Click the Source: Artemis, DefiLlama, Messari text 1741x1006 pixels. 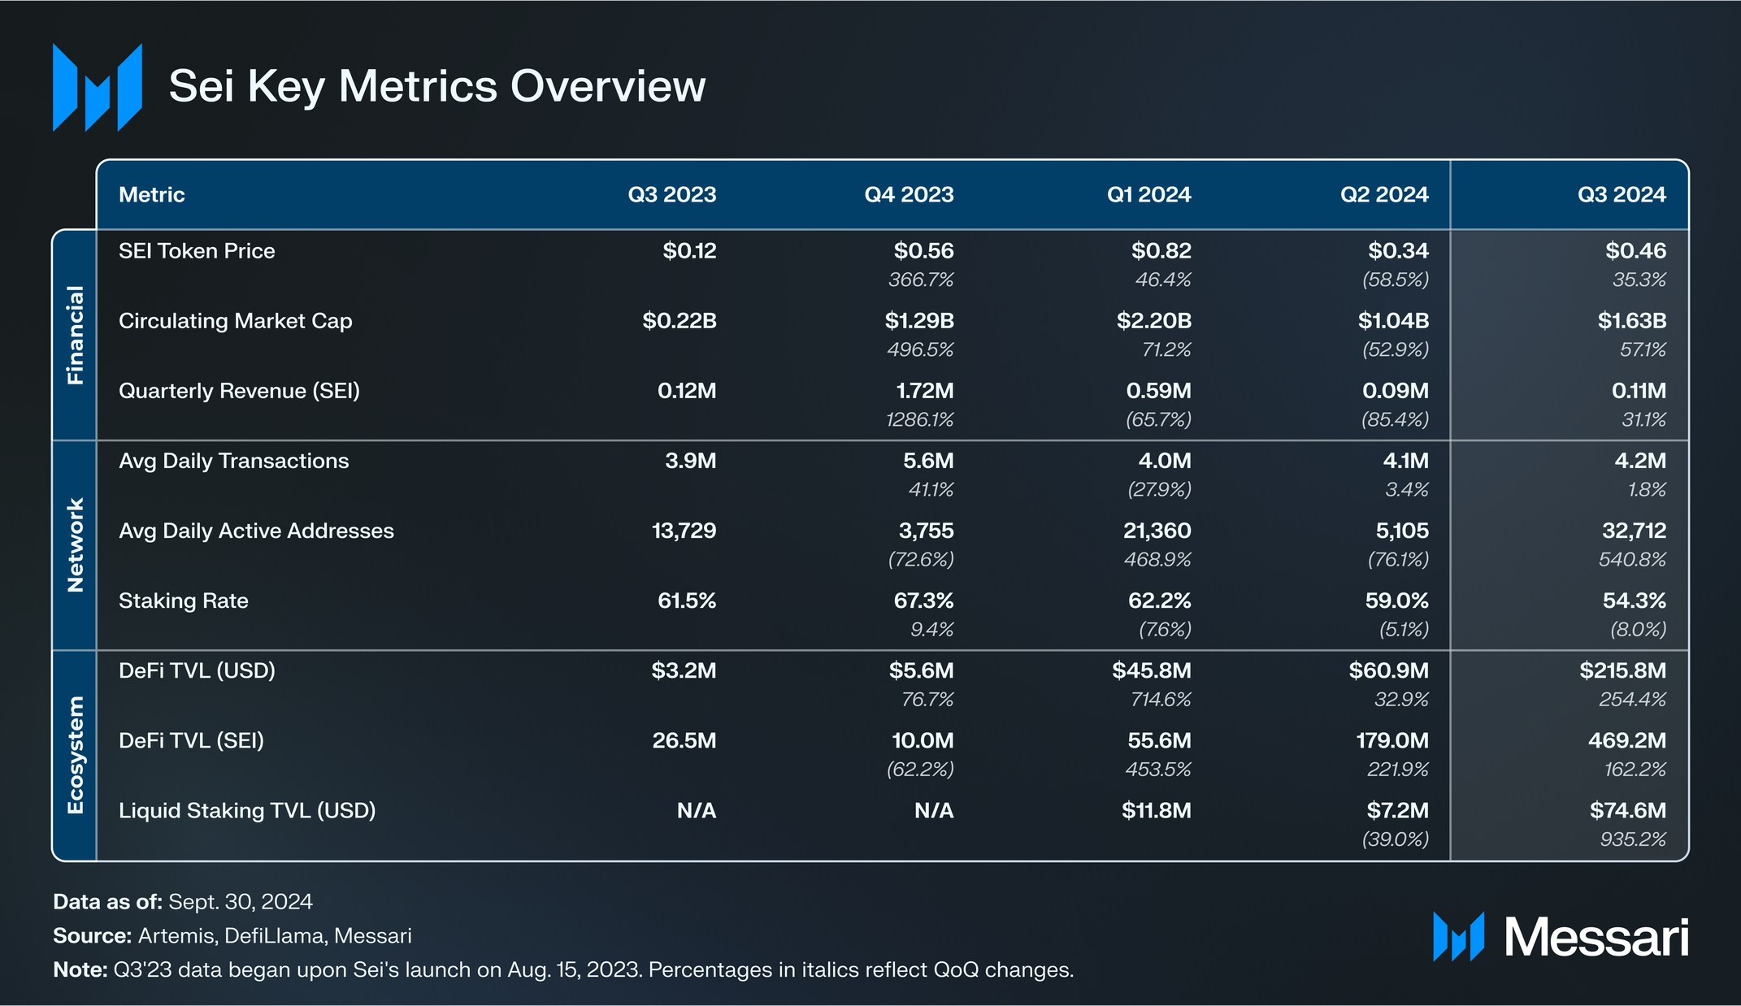tap(232, 936)
